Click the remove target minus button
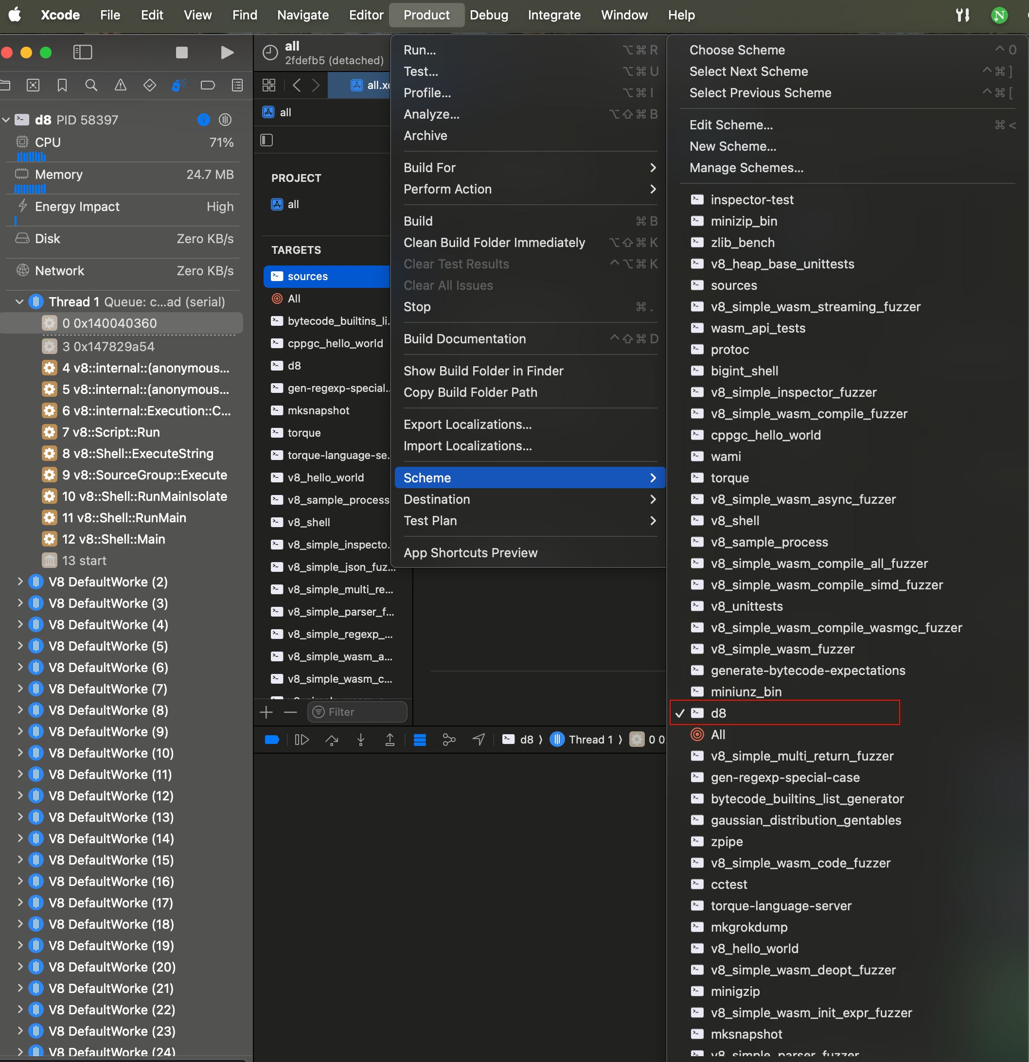The width and height of the screenshot is (1029, 1062). tap(290, 712)
